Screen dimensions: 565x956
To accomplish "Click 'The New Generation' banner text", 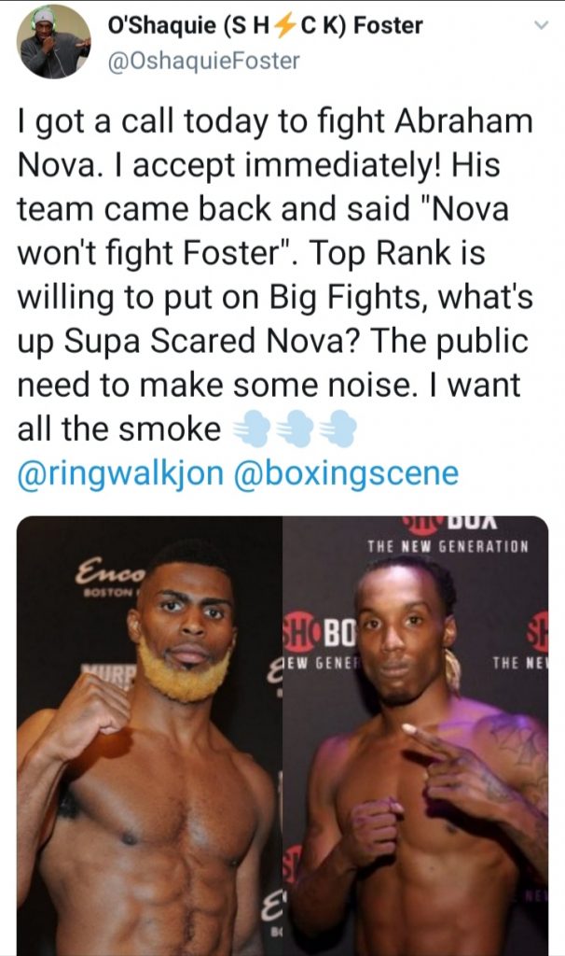I will tap(448, 545).
